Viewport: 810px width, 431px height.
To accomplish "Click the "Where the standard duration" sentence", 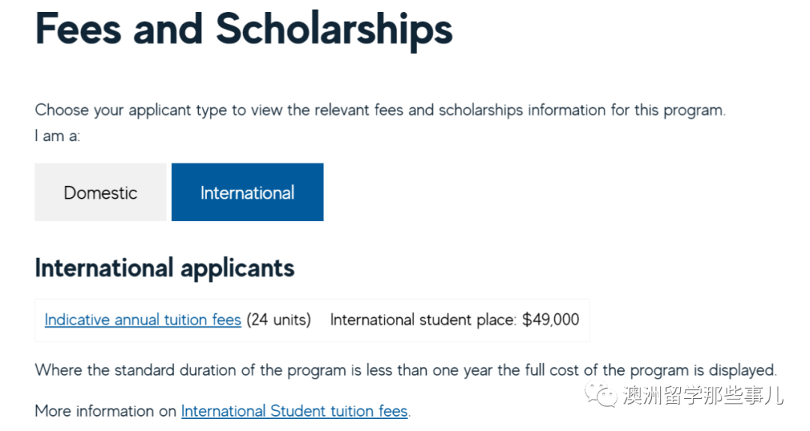I will pos(150,370).
